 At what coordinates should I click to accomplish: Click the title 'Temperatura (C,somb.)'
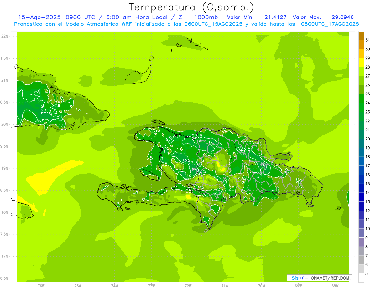tap(191, 7)
